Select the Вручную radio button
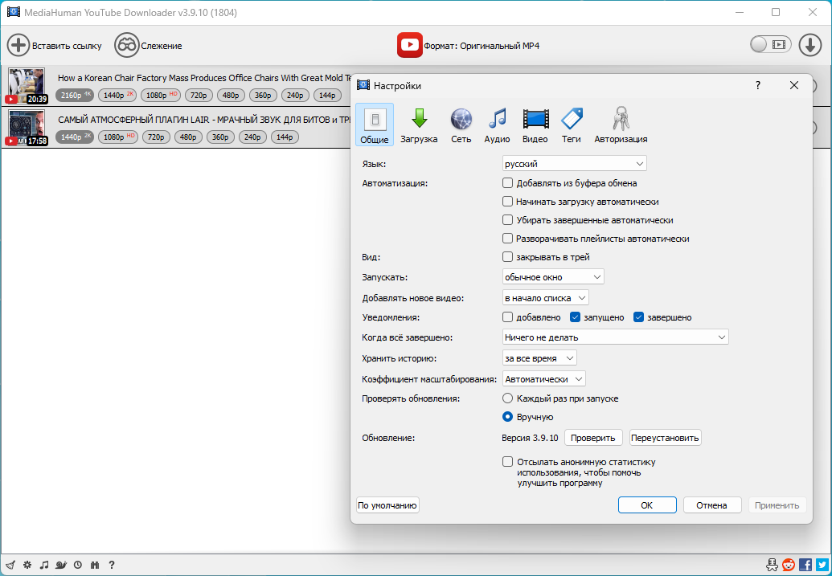The width and height of the screenshot is (832, 576). point(508,417)
